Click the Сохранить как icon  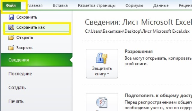[x=11, y=27]
